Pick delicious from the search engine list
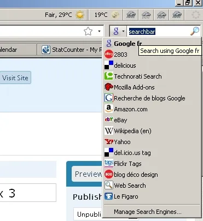The height and width of the screenshot is (221, 203). [152, 65]
